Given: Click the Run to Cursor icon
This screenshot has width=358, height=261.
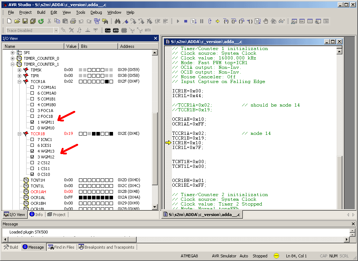Looking at the screenshot, I should (x=250, y=21).
